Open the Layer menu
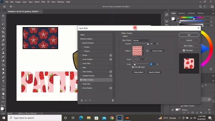This screenshot has height=121, width=215. coord(25,2)
